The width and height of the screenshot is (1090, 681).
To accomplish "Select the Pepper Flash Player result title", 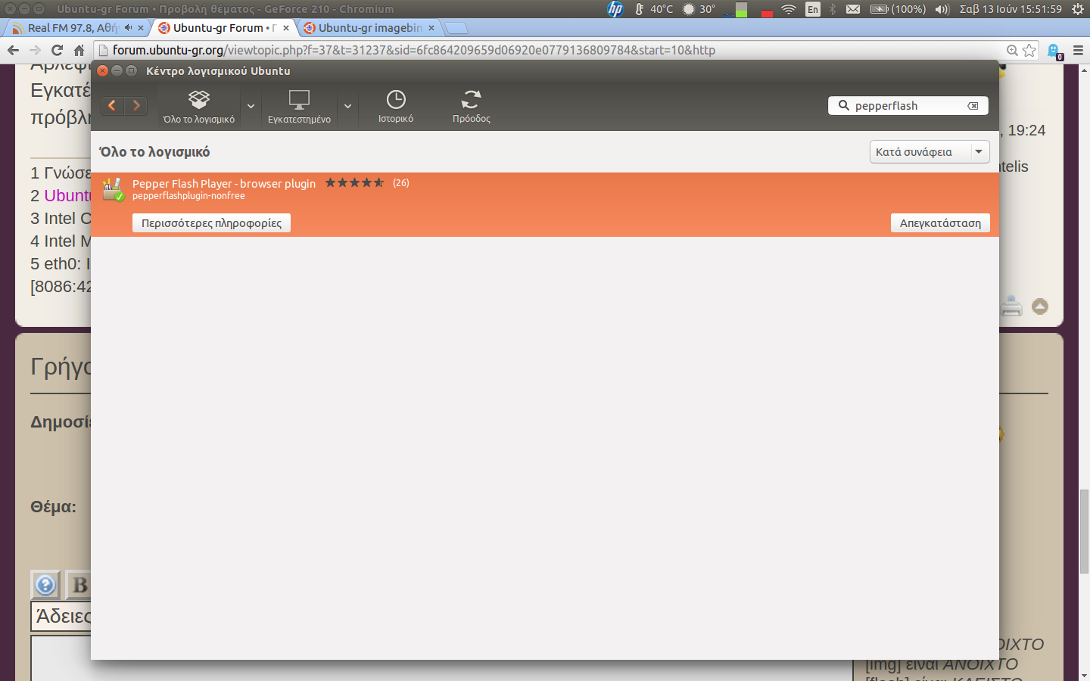I will (x=224, y=183).
